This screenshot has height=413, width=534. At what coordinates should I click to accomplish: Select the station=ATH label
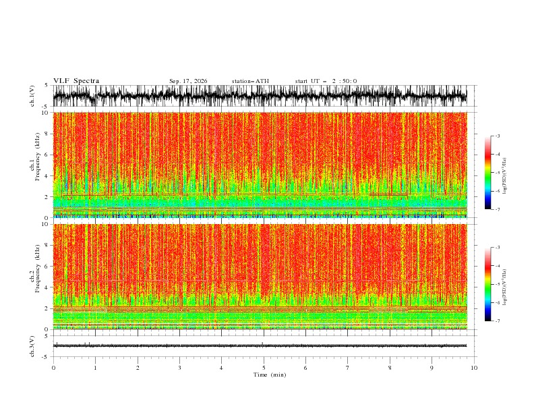pyautogui.click(x=250, y=81)
